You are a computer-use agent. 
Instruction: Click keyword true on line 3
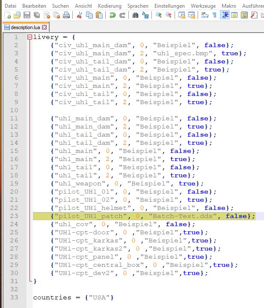coord(230,53)
